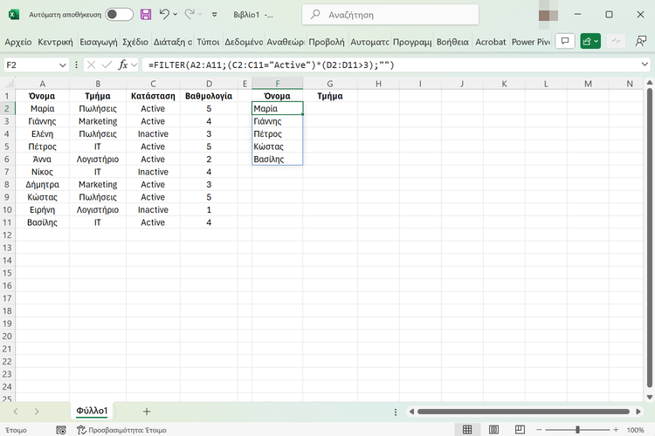Add a new sheet with plus icon
Image resolution: width=655 pixels, height=436 pixels.
(x=147, y=412)
